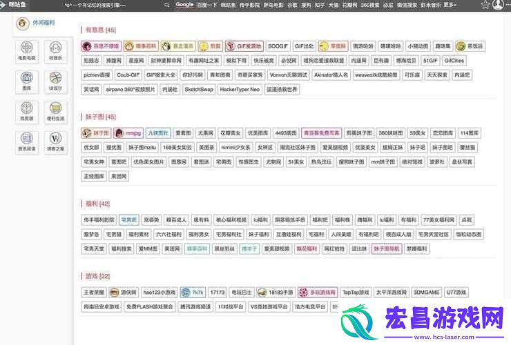This screenshot has height=345, width=511.
Task: Select 360搜索 in the top bar
Action: click(x=370, y=5)
